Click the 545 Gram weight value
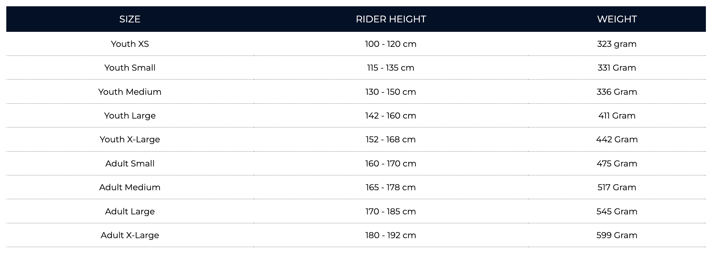715x256 pixels. coord(617,211)
